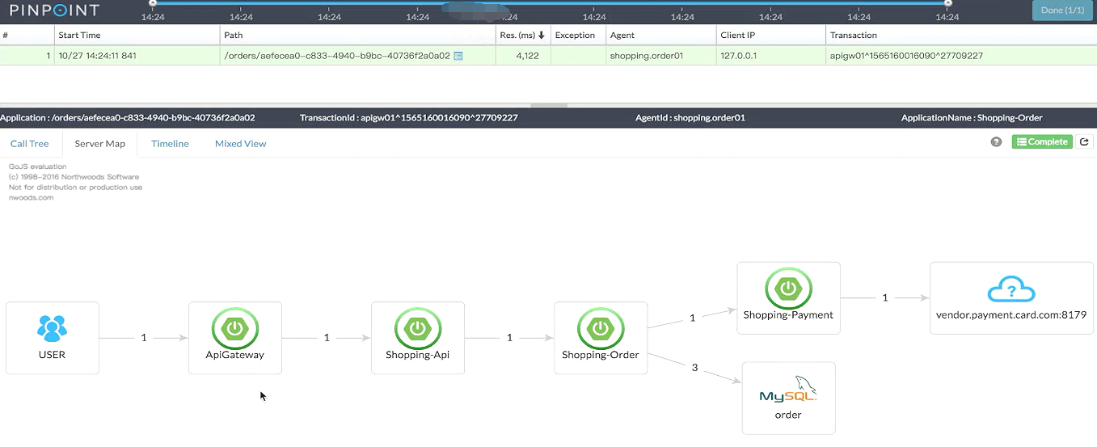This screenshot has height=447, width=1097.
Task: Click the left handle of time slider
Action: point(153,3)
